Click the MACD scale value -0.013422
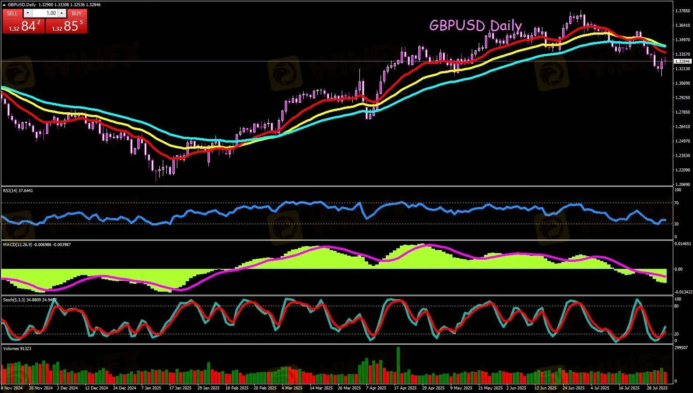The width and height of the screenshot is (693, 393). coord(683,292)
